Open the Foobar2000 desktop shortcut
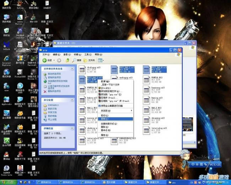Image resolution: width=231 pixels, height=185 pixels. coord(20,72)
